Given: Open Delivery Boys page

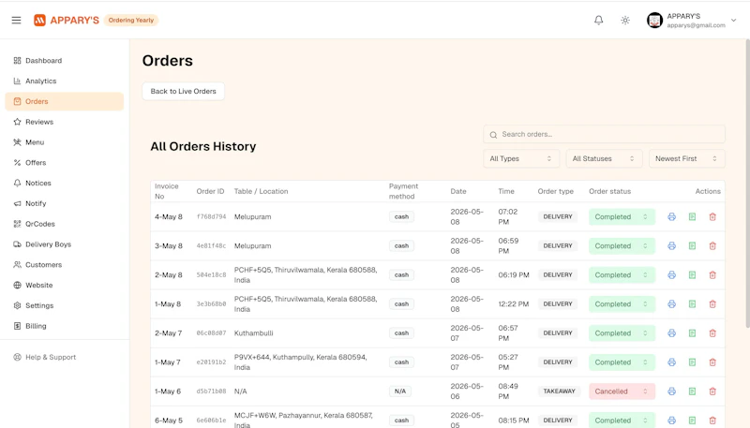Looking at the screenshot, I should (64, 244).
